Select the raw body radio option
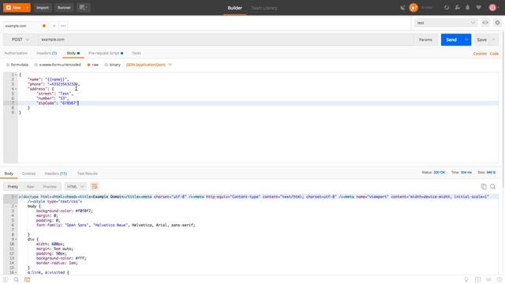Screen dimensions: 505x284 [93, 65]
